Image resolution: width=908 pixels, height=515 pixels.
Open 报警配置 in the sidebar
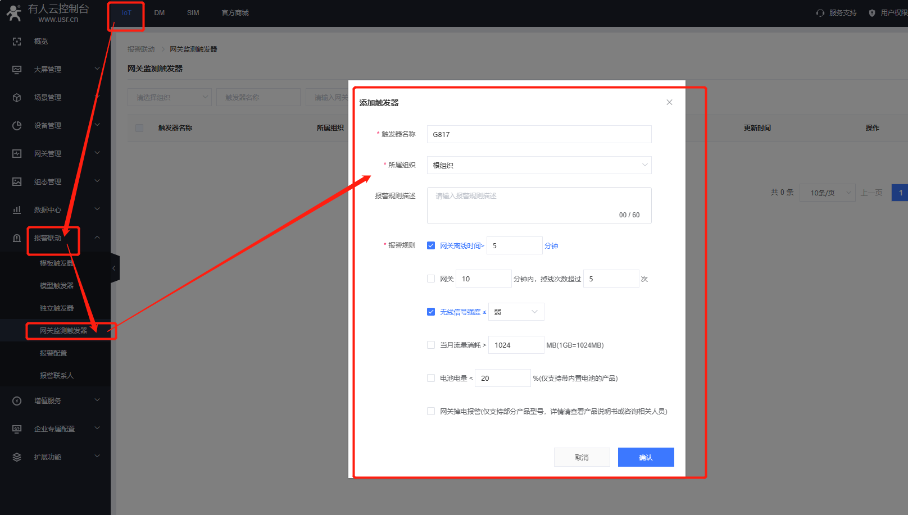(x=53, y=353)
